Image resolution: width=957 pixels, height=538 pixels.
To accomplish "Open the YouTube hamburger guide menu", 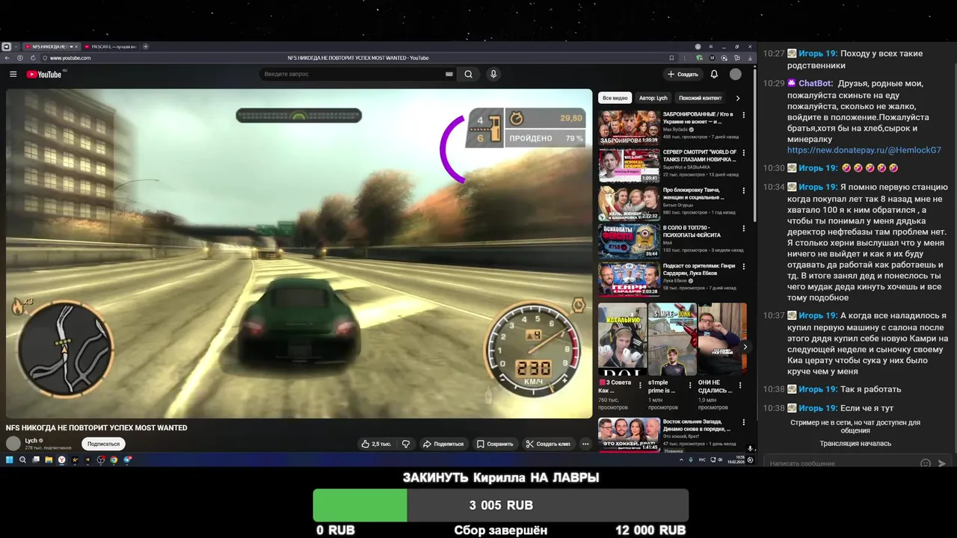I will coord(13,74).
